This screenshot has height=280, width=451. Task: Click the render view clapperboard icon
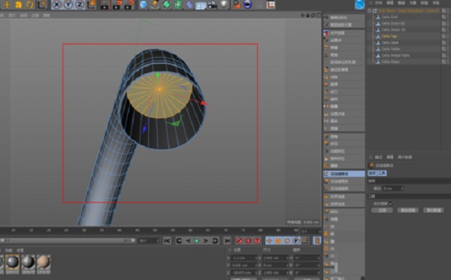(x=104, y=5)
